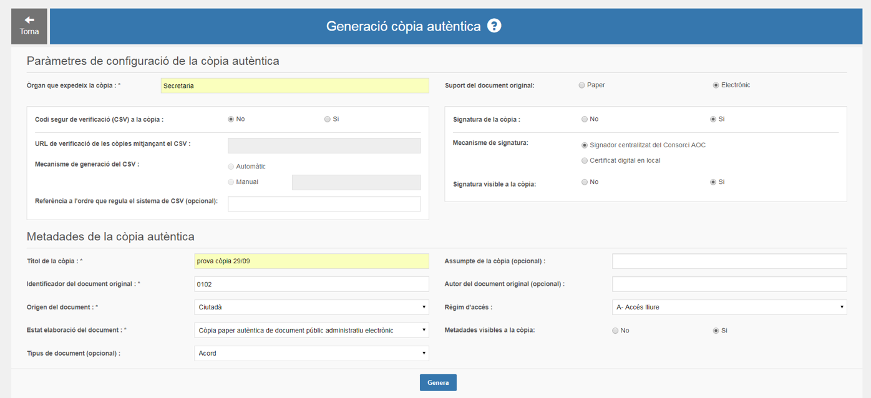The image size is (871, 398).
Task: Focus the Identificador del document original field
Action: (x=311, y=284)
